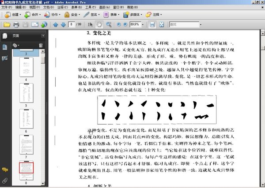This screenshot has height=188, width=265.
Task: Click the Save disk icon
Action: 25,25
